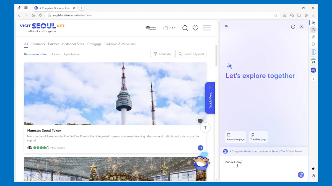Bookmark this page with the star icon
This screenshot has width=332, height=186.
[x=276, y=15]
